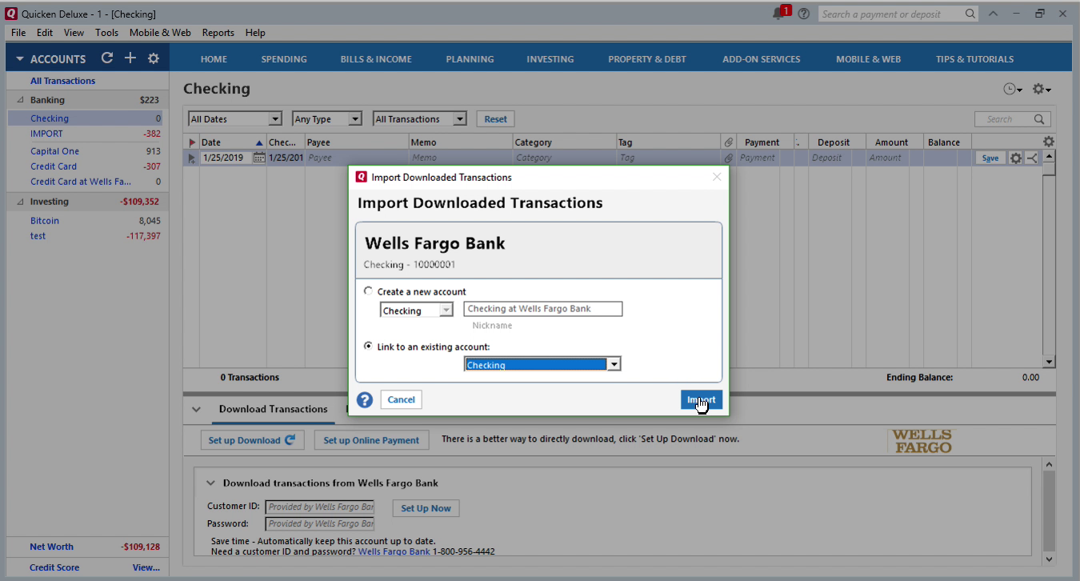Click the Password input field

[x=320, y=523]
